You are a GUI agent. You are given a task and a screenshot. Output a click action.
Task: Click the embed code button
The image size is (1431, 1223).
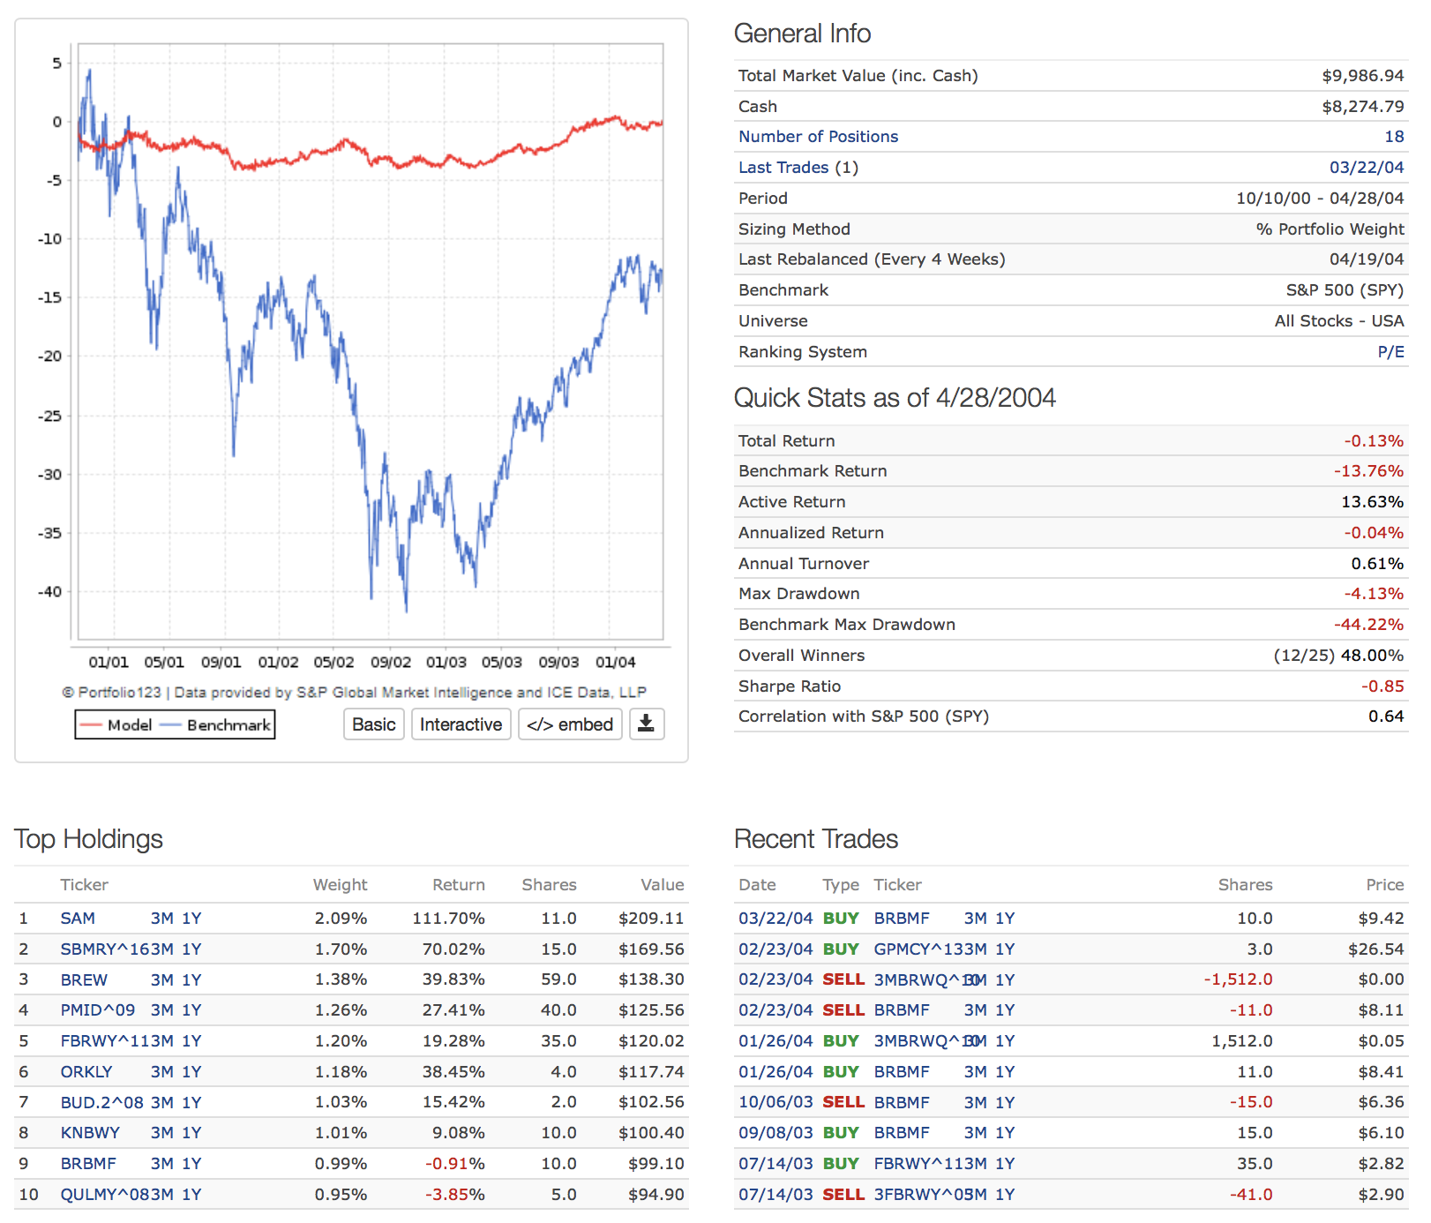570,724
